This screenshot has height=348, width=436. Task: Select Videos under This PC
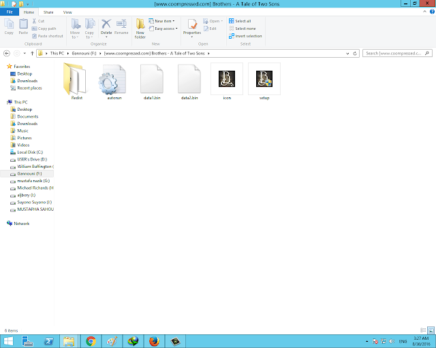tap(20, 145)
